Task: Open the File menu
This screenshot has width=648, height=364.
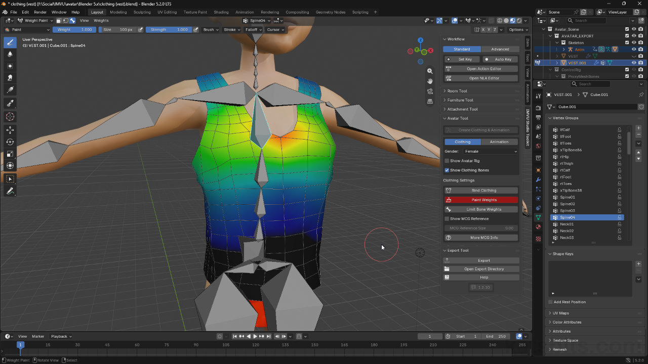Action: click(14, 12)
